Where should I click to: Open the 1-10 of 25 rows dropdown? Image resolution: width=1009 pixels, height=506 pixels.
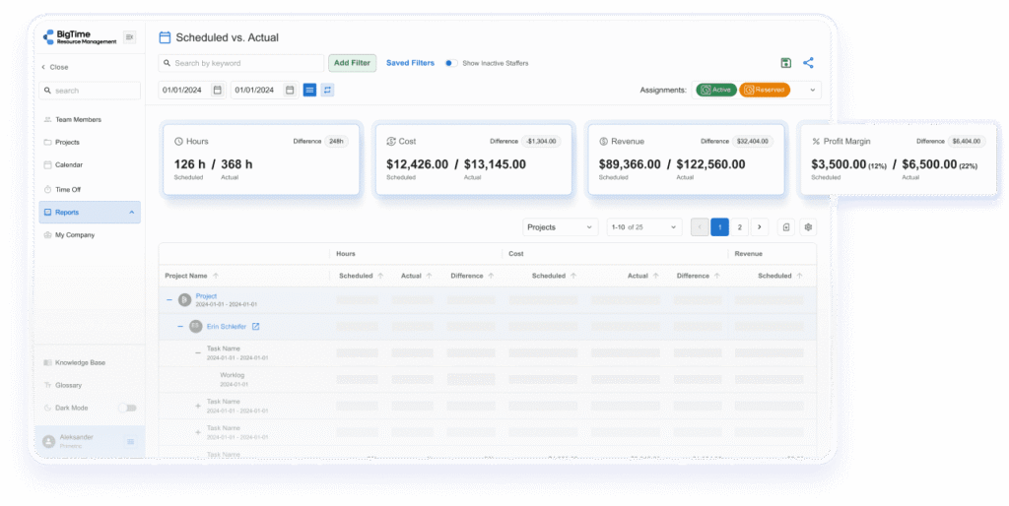click(x=643, y=227)
